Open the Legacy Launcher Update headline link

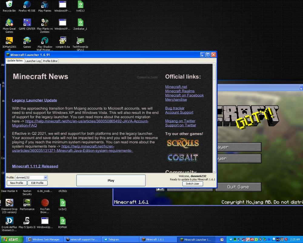point(35,100)
